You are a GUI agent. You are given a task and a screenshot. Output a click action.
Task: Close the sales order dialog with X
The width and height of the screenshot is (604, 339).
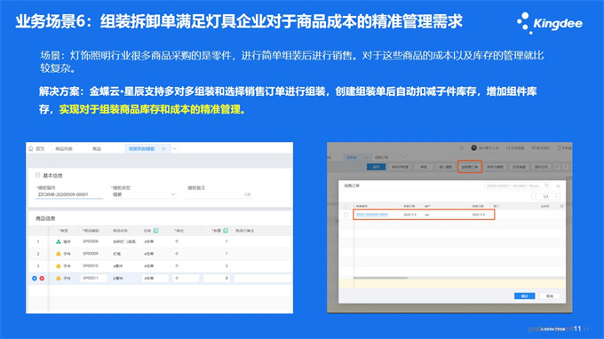558,186
